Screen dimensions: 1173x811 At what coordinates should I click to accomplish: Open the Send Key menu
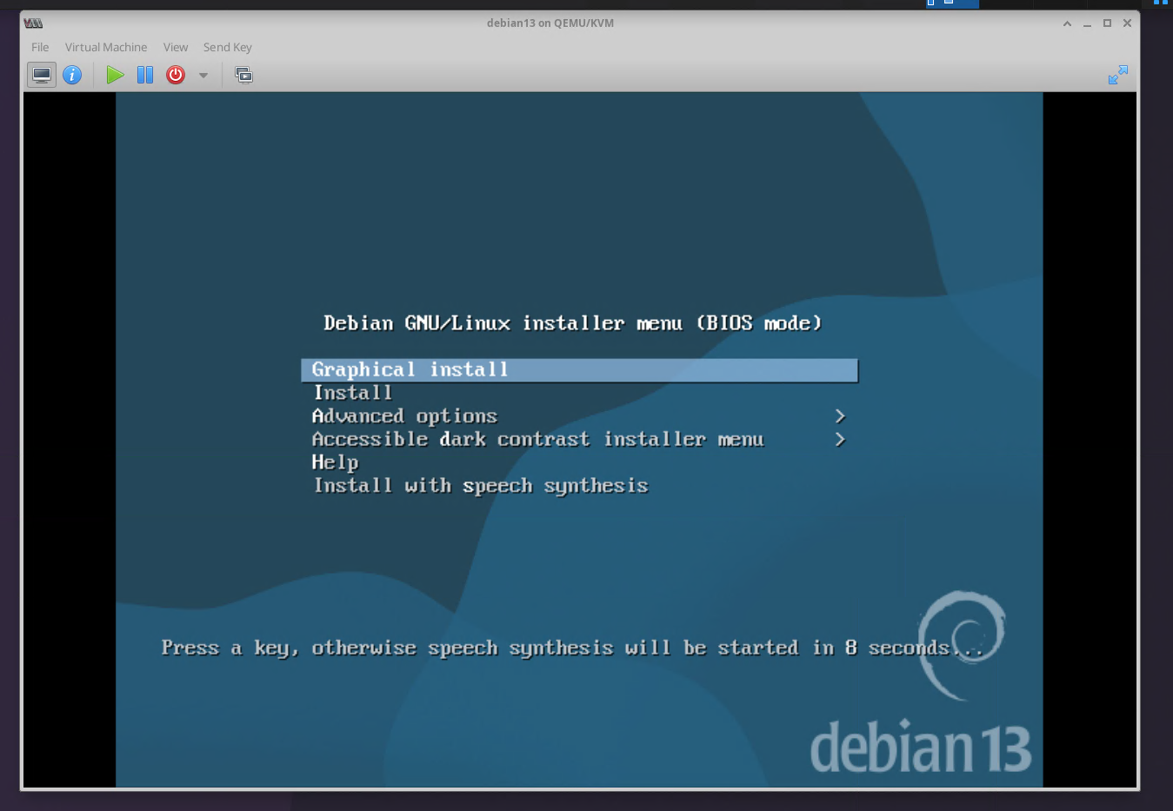[x=227, y=47]
